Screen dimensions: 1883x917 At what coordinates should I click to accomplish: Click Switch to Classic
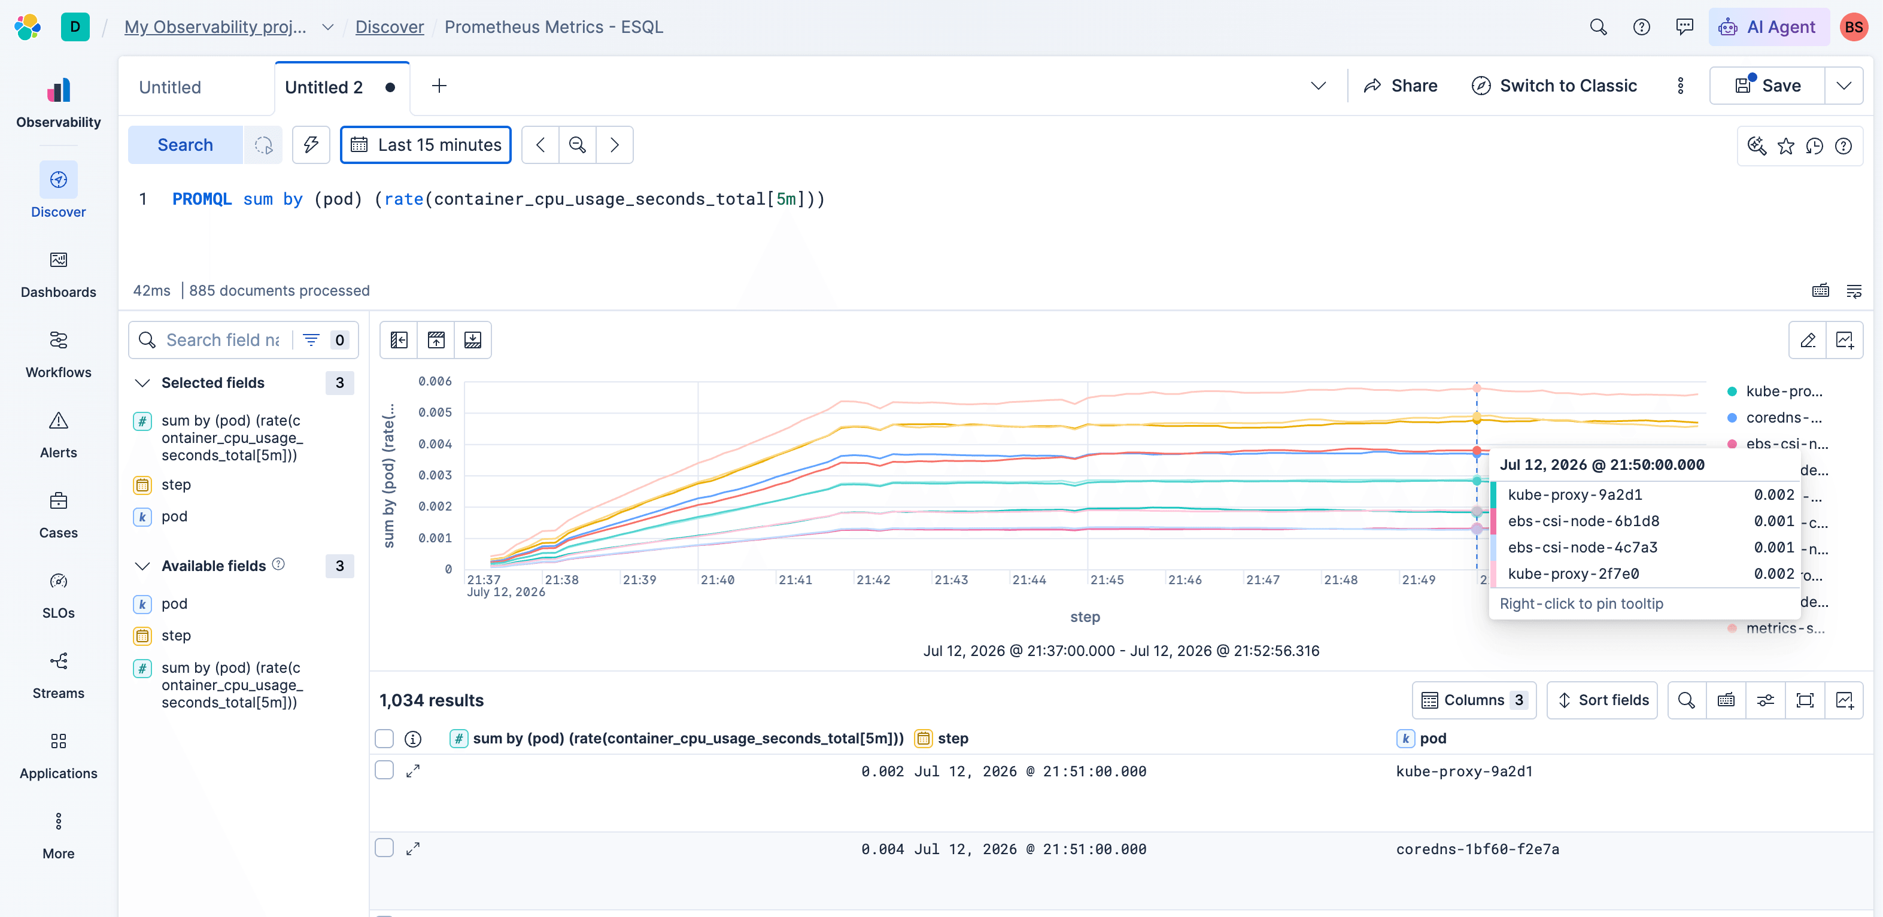tap(1554, 86)
